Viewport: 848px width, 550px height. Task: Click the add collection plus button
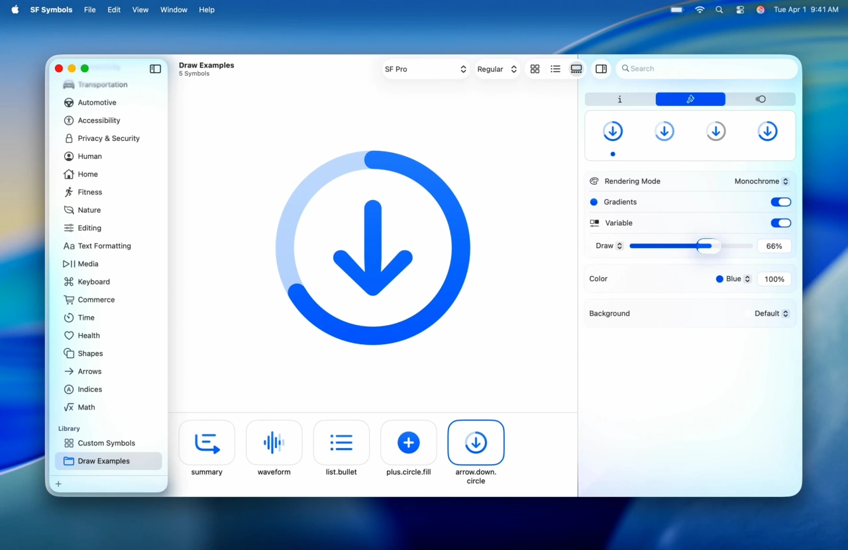[x=58, y=484]
